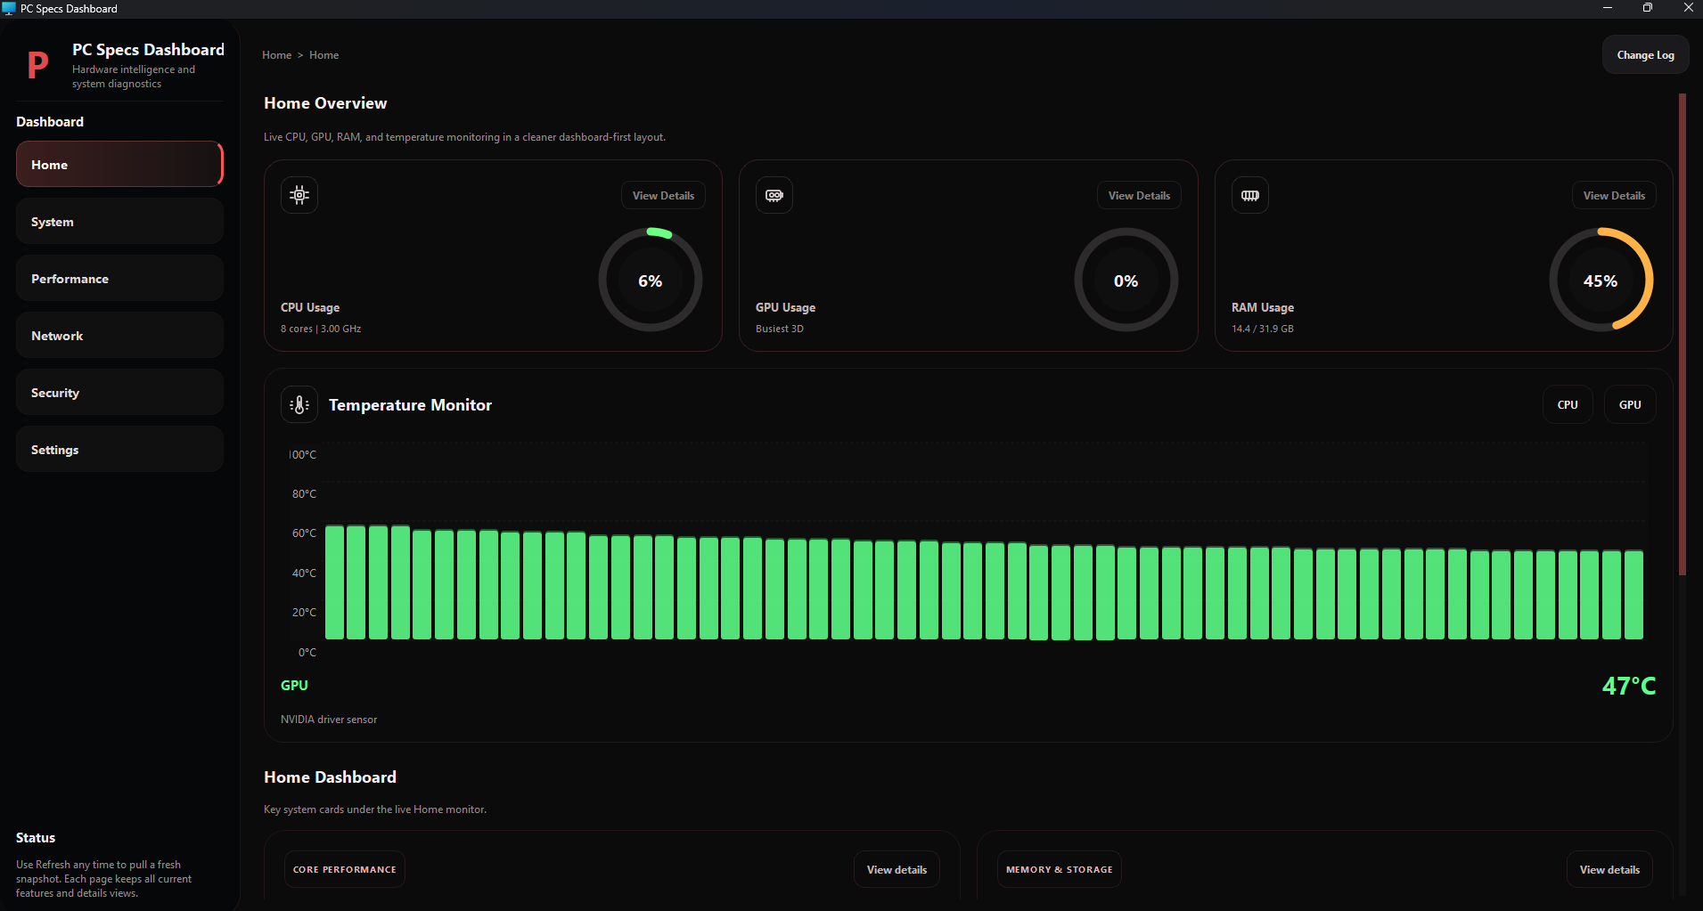
Task: Show GPU temperature readings
Action: point(1629,403)
